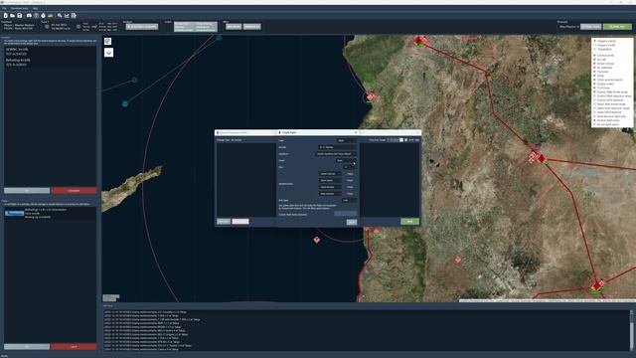Open the Squadron dropdown in Create Flight

point(336,154)
